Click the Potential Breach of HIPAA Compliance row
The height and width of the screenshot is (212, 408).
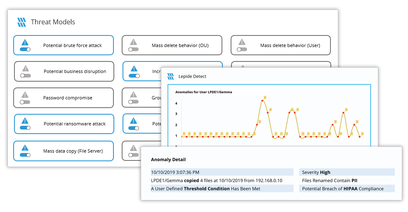tap(347, 188)
